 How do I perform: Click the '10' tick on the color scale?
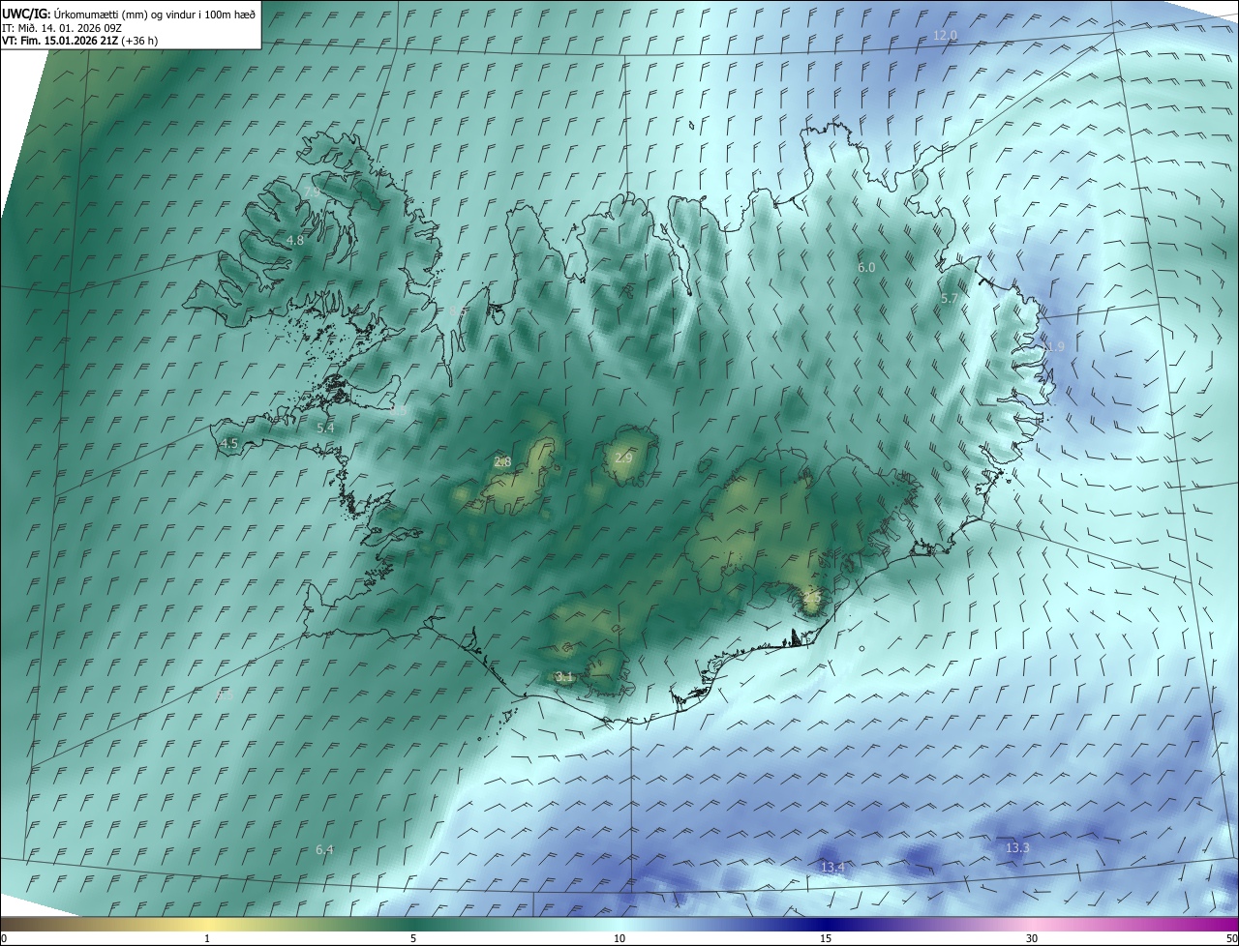click(x=619, y=938)
